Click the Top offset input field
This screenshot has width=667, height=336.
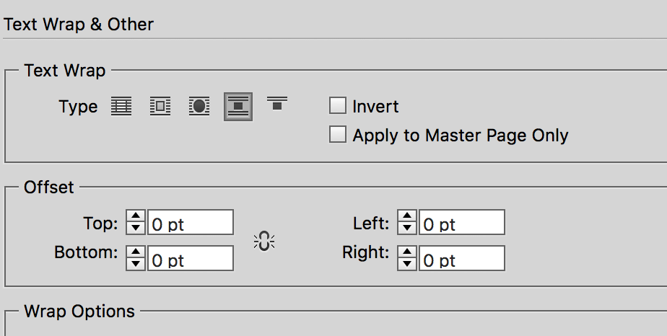[x=191, y=224]
